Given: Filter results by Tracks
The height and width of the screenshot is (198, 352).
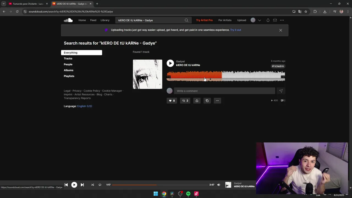Looking at the screenshot, I should 68,59.
